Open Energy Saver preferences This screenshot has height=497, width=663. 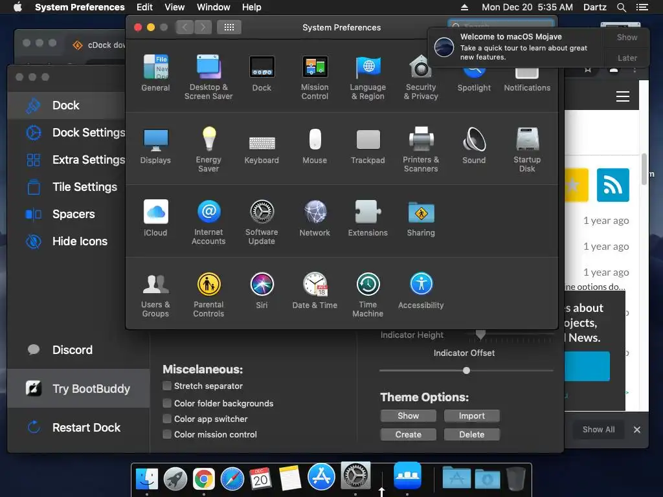click(208, 149)
